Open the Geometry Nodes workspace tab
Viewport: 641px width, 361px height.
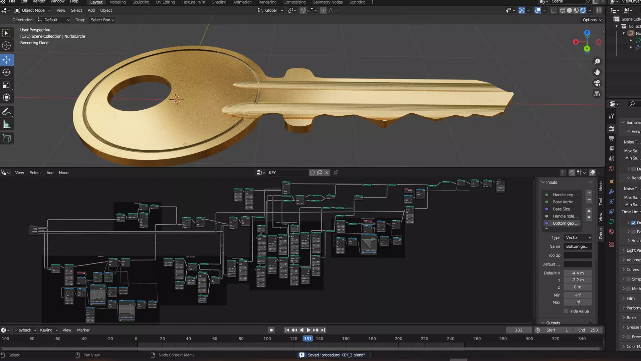tap(327, 2)
